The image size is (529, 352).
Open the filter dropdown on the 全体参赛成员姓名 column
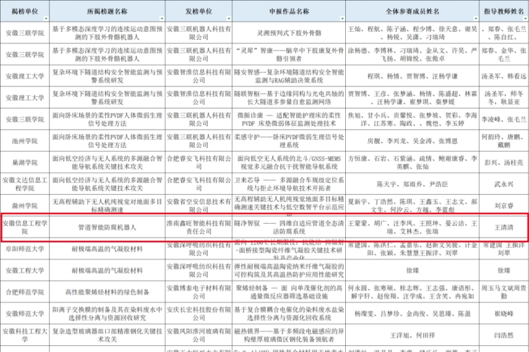(475, 18)
